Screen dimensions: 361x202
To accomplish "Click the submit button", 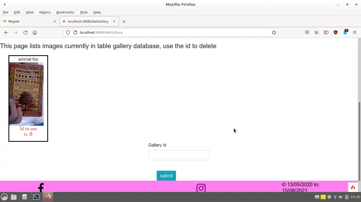I will tap(166, 176).
